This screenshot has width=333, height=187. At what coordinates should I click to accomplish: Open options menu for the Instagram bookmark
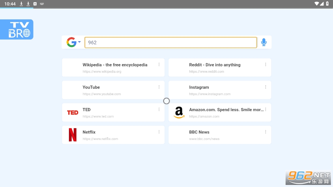point(265,87)
